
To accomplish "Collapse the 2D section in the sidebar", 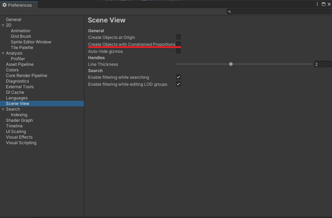I will click(x=3, y=25).
